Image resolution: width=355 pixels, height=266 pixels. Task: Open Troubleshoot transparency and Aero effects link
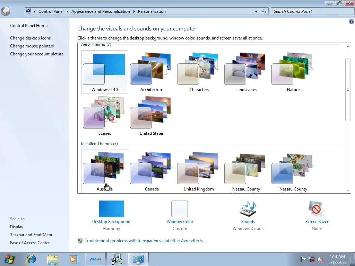coord(144,241)
